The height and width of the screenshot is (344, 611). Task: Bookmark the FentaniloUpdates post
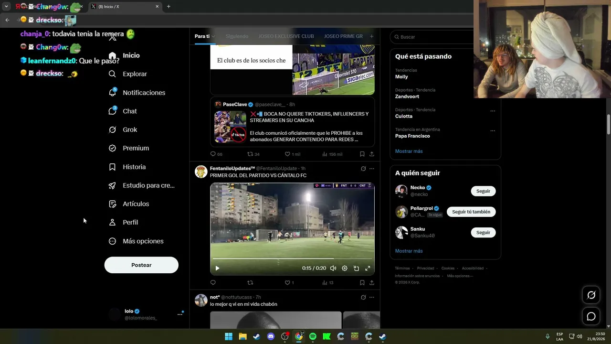click(x=362, y=282)
